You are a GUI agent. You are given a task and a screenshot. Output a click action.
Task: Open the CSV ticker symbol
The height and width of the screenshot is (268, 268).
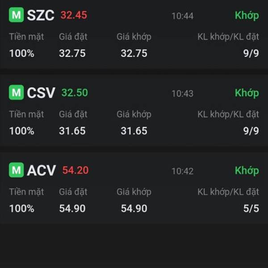(41, 93)
